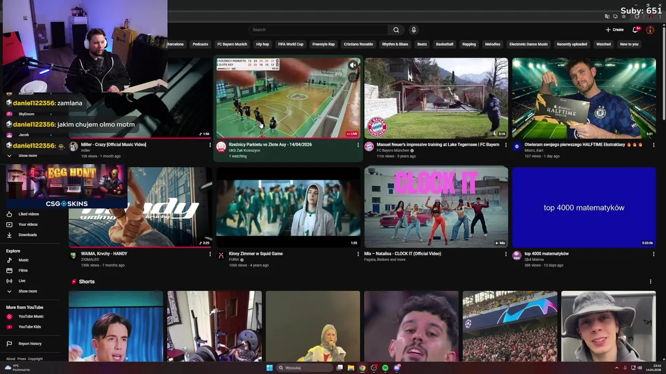The width and height of the screenshot is (666, 374).
Task: Click the Wyszukaj taskbar search box
Action: pos(304,368)
